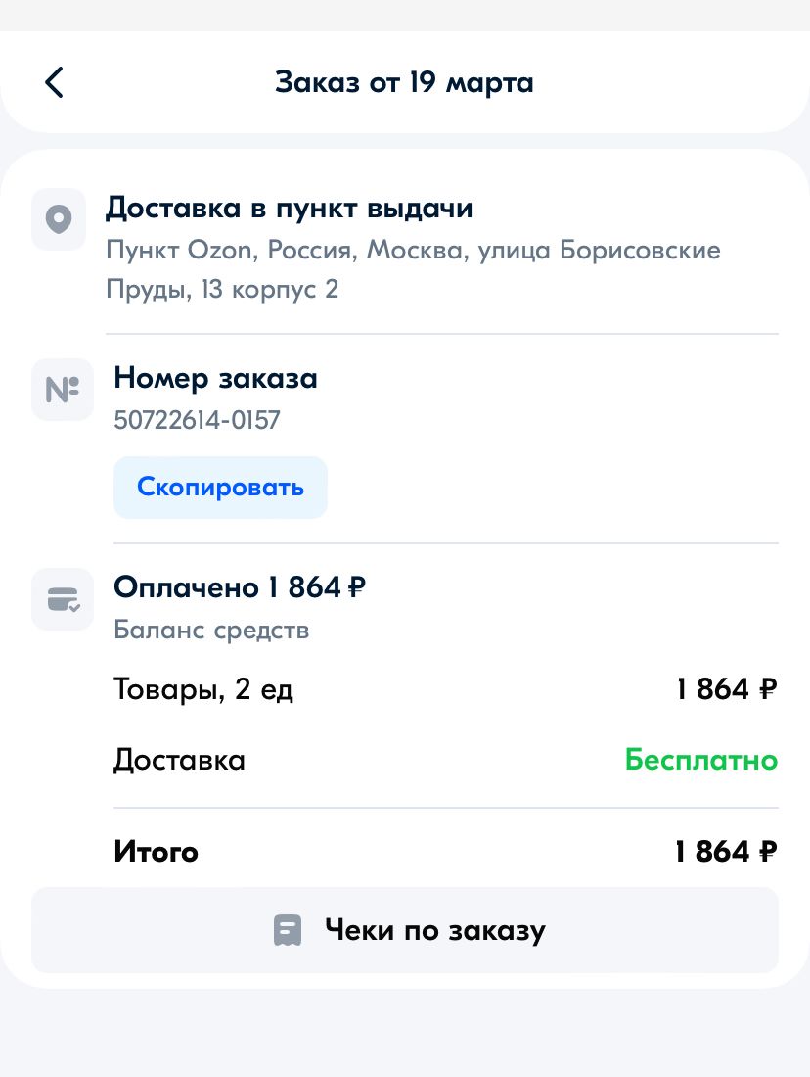The width and height of the screenshot is (810, 1077).
Task: Click the price on the Товары row
Action: [726, 689]
